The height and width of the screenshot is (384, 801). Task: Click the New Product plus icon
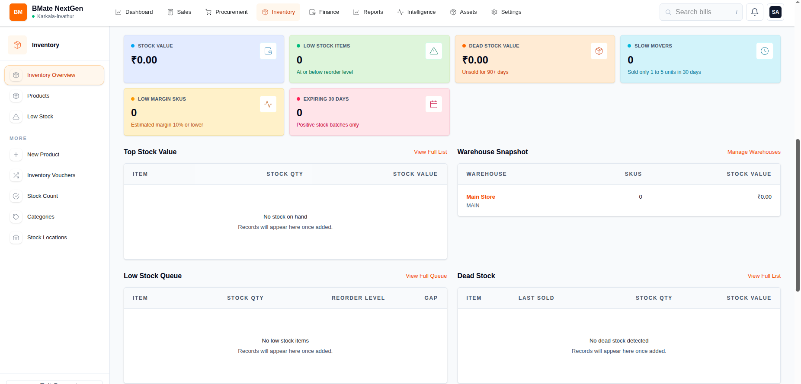click(16, 155)
